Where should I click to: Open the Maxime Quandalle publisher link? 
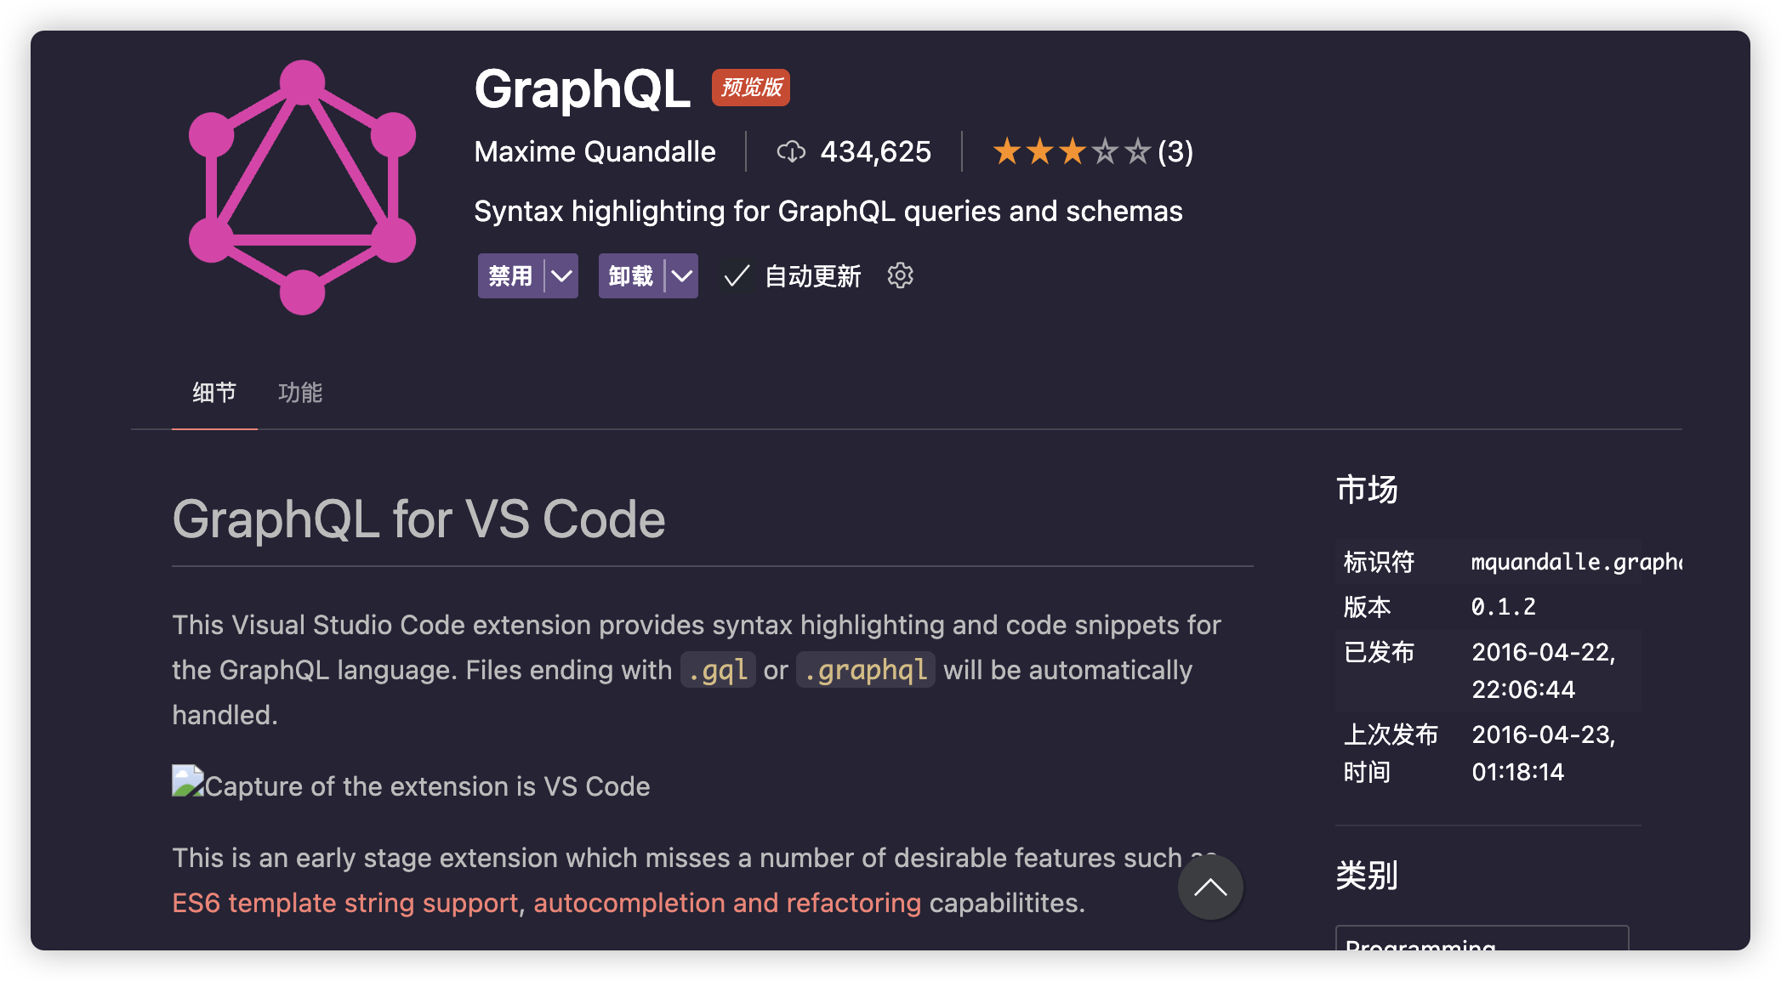[595, 152]
